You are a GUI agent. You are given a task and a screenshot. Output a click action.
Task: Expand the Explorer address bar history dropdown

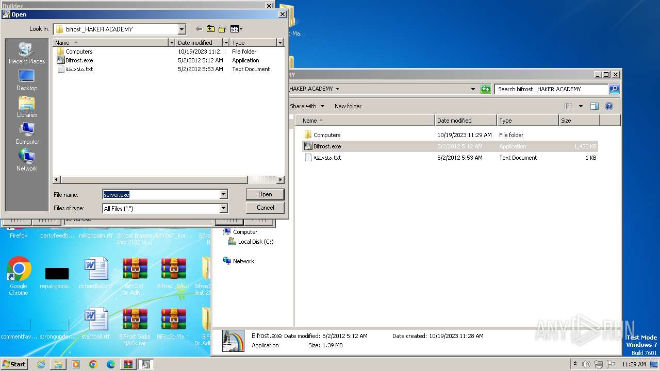[473, 89]
